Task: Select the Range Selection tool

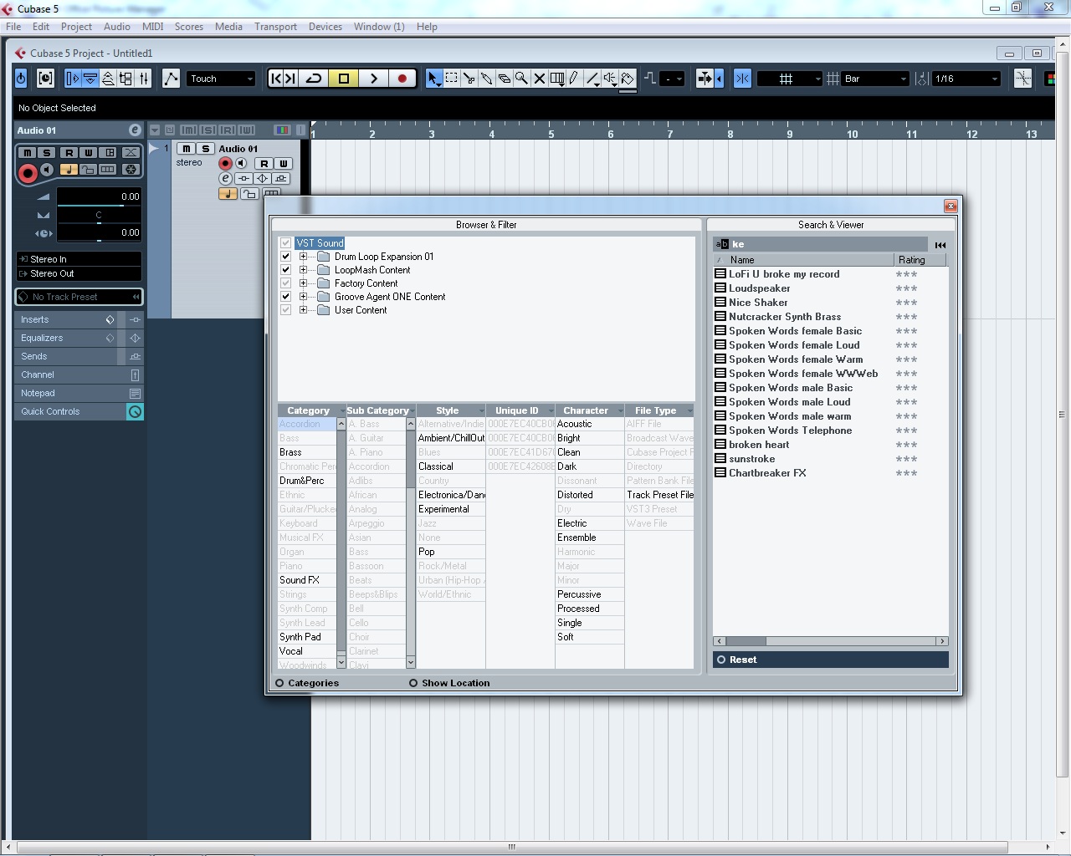Action: [x=452, y=79]
